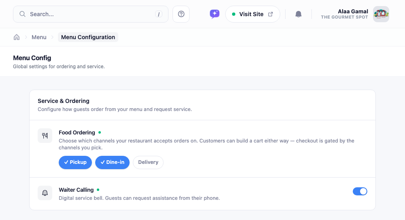This screenshot has height=220, width=405.
Task: Click the Service & Ordering section title
Action: 64,101
